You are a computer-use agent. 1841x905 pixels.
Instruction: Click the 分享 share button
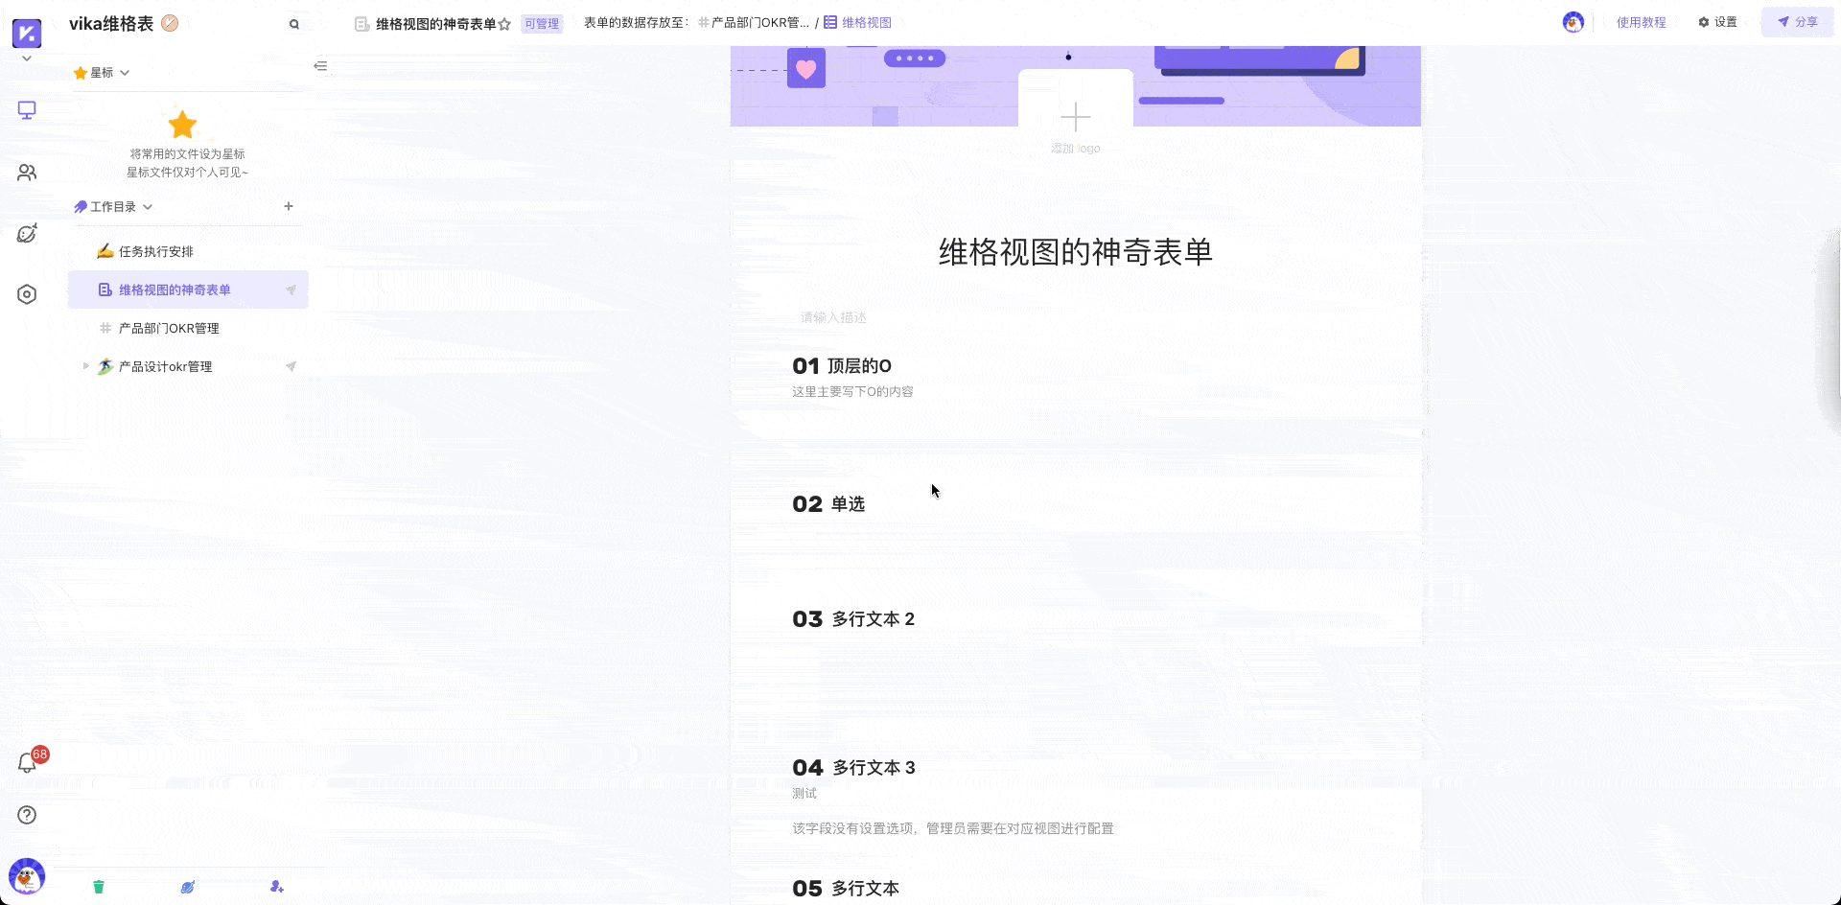[x=1798, y=22]
